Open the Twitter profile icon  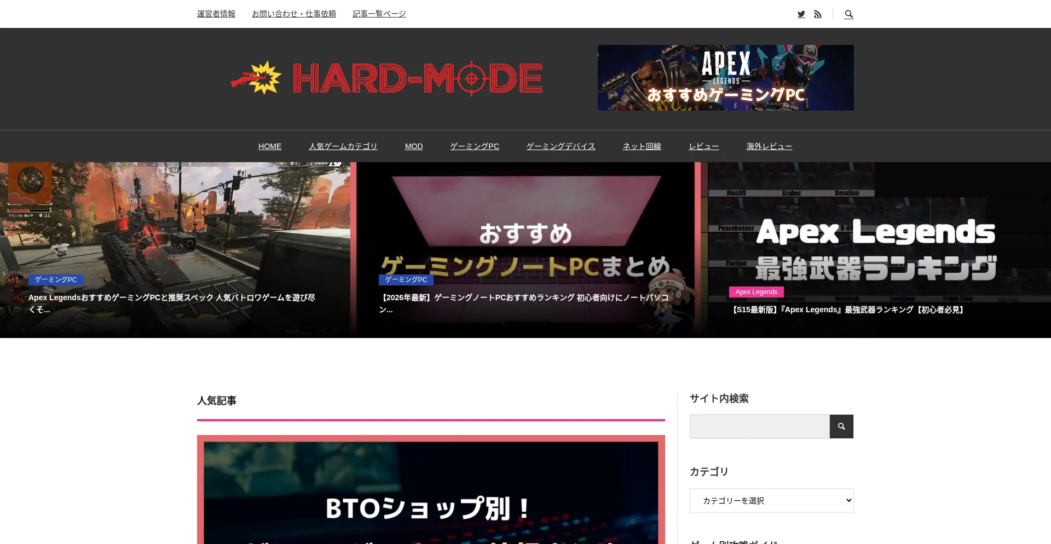(801, 14)
